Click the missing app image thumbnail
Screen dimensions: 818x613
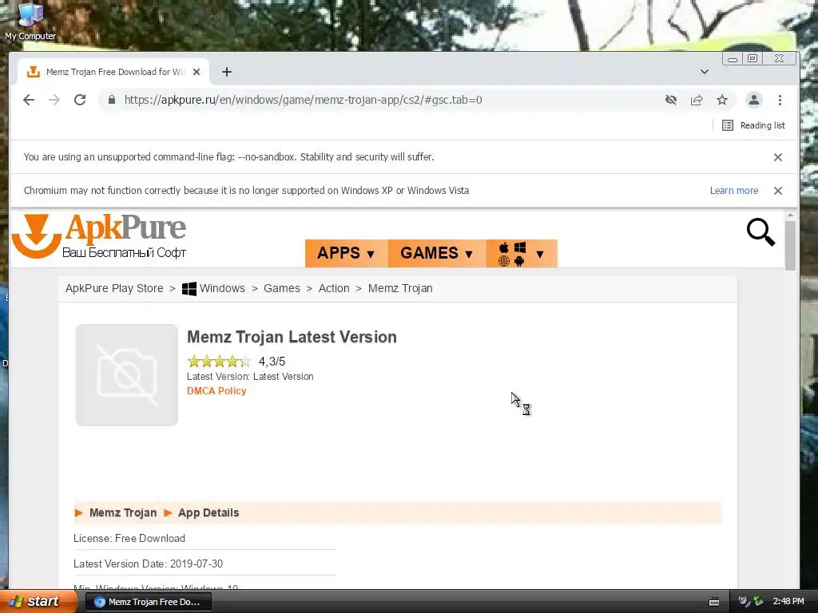pyautogui.click(x=127, y=375)
